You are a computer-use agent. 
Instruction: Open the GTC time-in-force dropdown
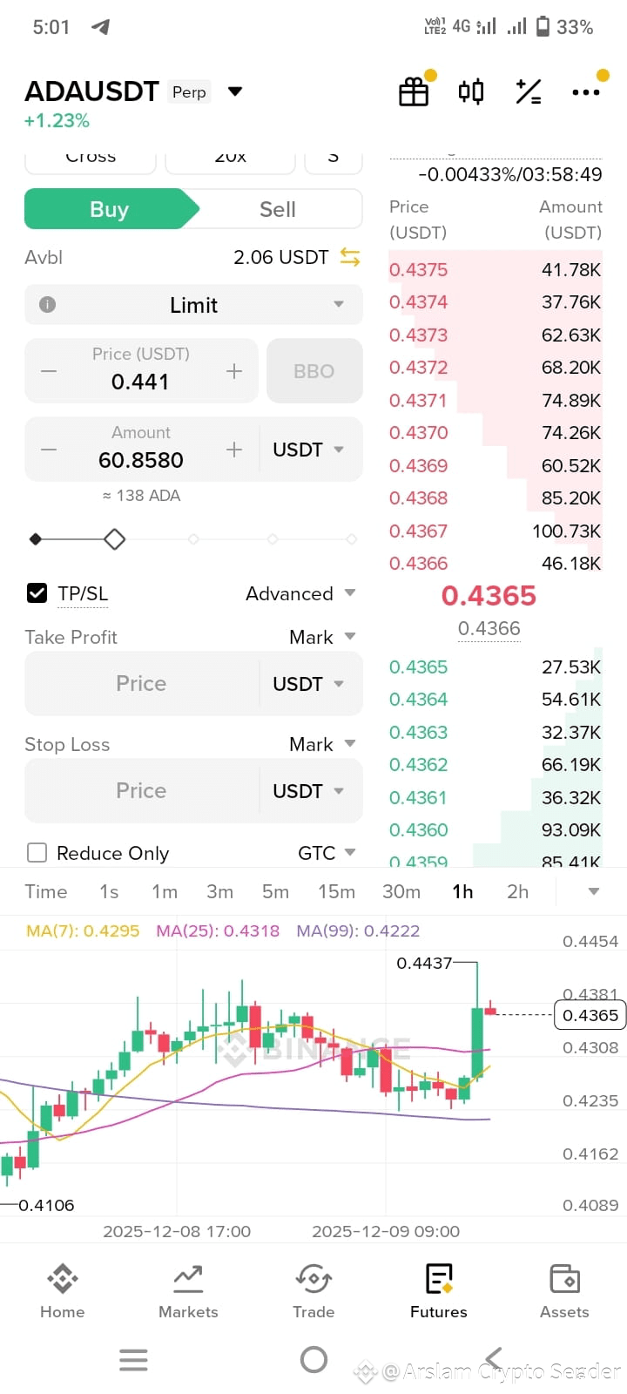pos(327,853)
